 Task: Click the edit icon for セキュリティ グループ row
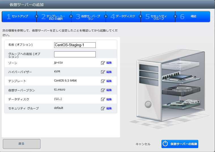[103, 108]
